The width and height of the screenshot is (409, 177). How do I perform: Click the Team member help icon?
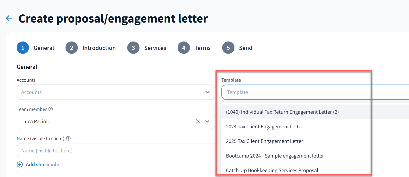51,109
